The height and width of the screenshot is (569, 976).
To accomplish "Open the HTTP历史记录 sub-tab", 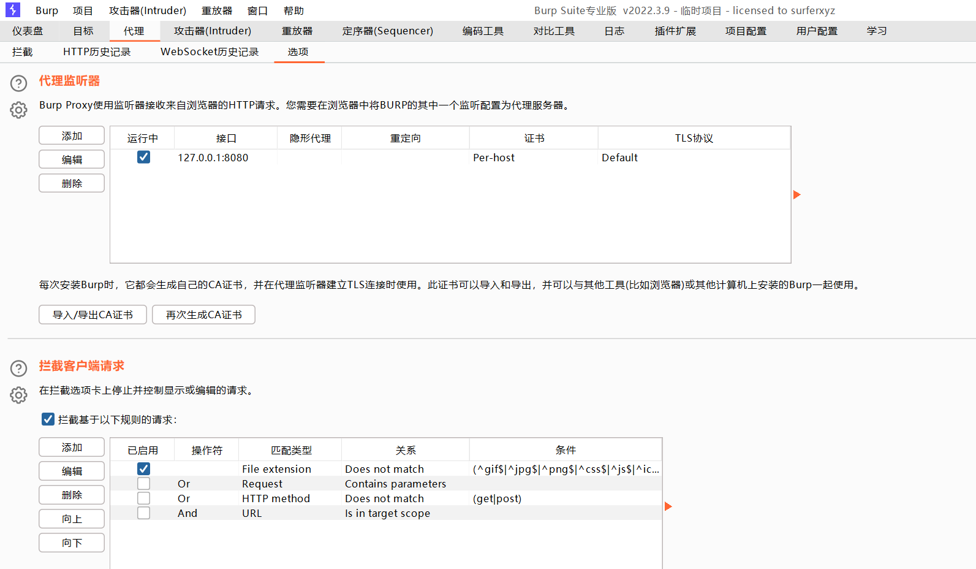I will 97,52.
